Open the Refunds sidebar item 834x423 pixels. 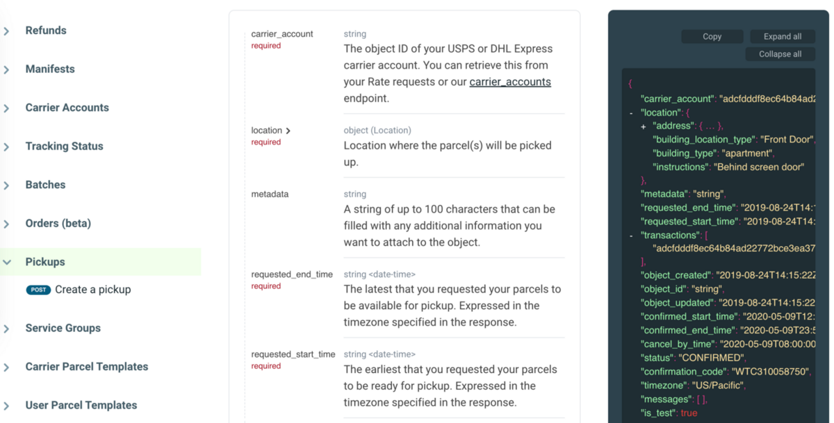(x=46, y=31)
